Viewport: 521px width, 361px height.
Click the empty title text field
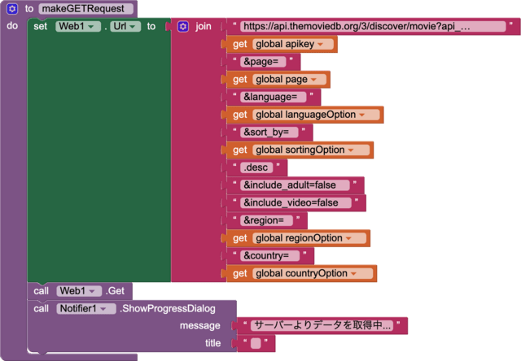(x=256, y=344)
